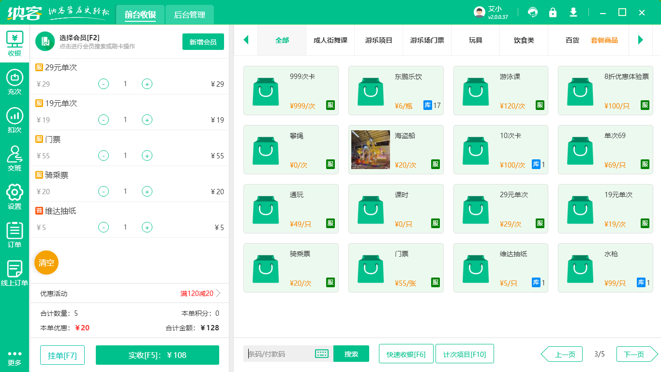
Task: Click the lock screen icon
Action: [x=553, y=12]
